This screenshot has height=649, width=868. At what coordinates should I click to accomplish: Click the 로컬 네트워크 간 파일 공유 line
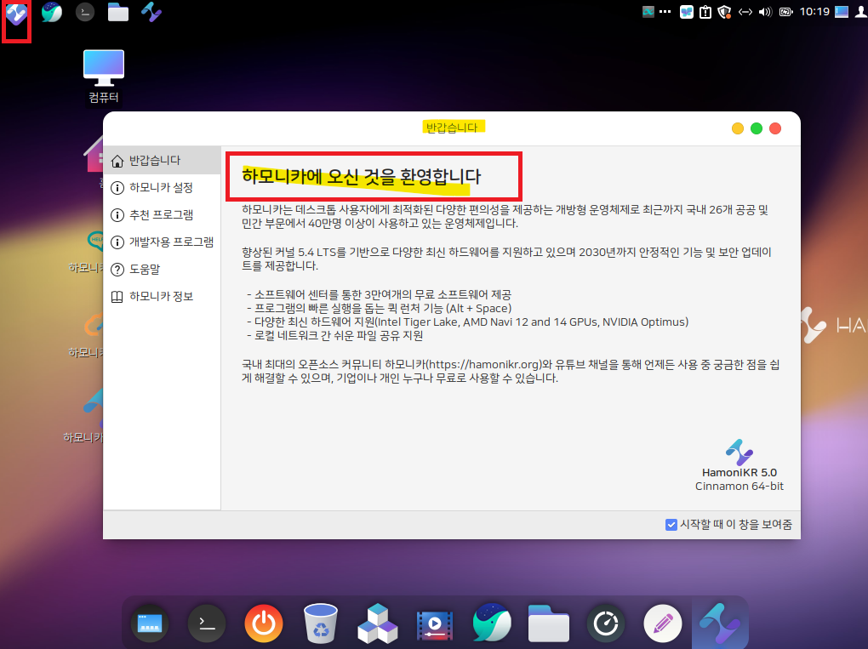coord(335,335)
